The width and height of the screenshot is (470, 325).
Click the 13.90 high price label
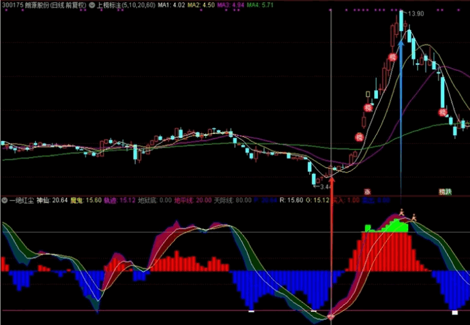[x=416, y=14]
